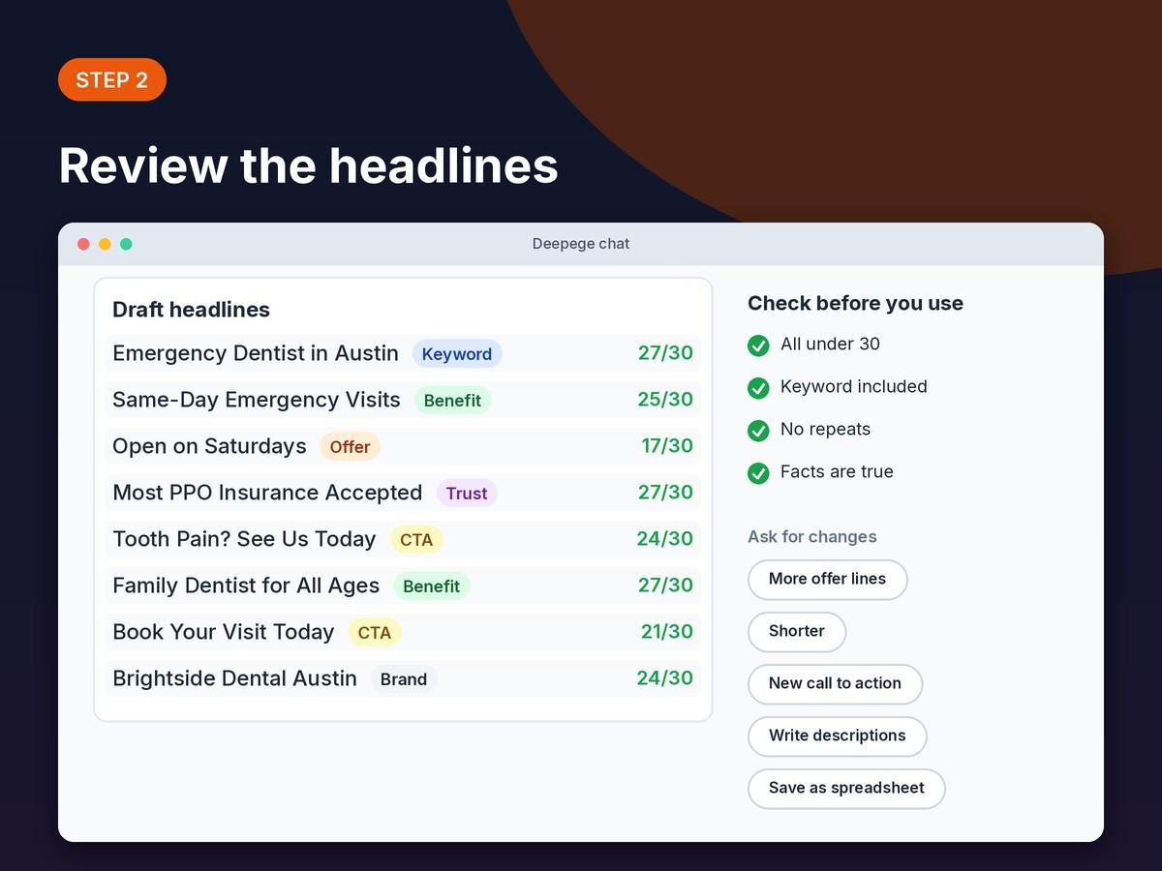Click the Ask for changes label
Viewport: 1162px width, 871px height.
coord(812,537)
